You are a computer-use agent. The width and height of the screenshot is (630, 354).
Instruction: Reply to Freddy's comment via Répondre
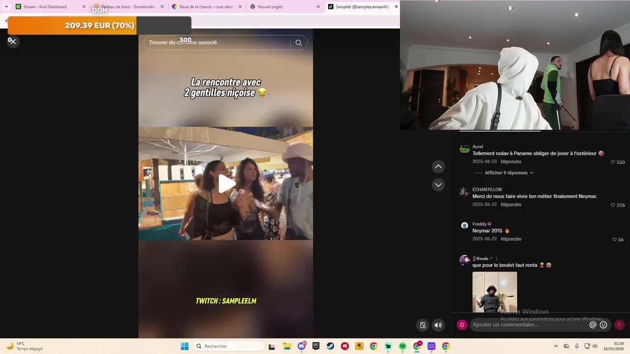[x=511, y=239]
